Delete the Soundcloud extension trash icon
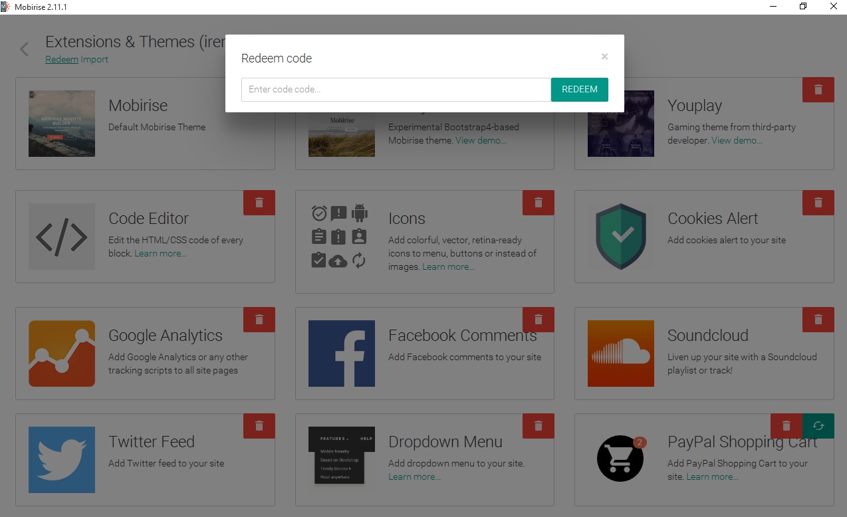 point(818,320)
